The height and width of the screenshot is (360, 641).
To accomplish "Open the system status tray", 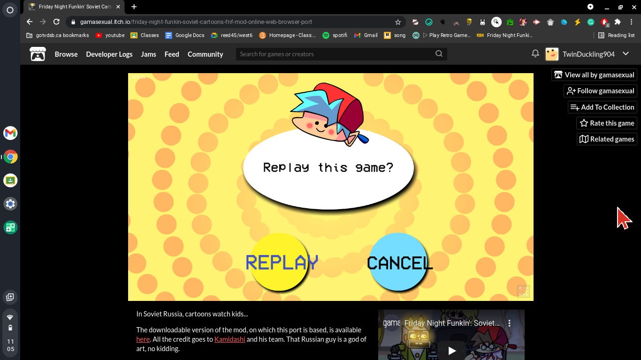I will (10, 332).
